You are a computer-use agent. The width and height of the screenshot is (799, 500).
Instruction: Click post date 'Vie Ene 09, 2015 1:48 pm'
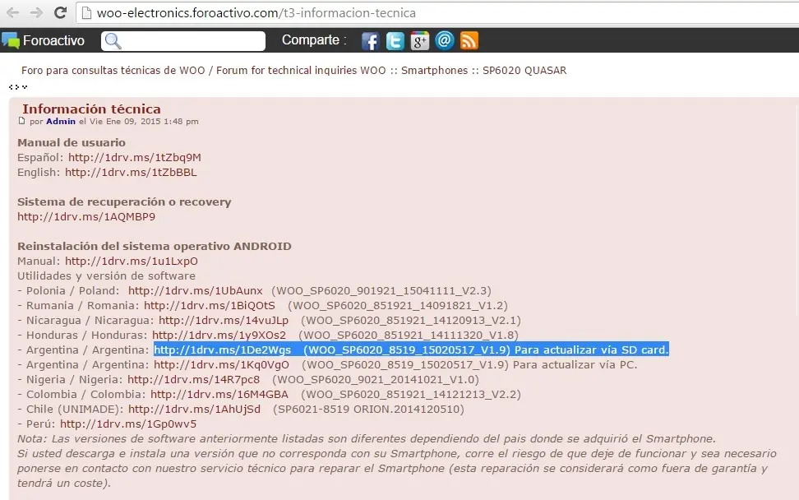144,122
